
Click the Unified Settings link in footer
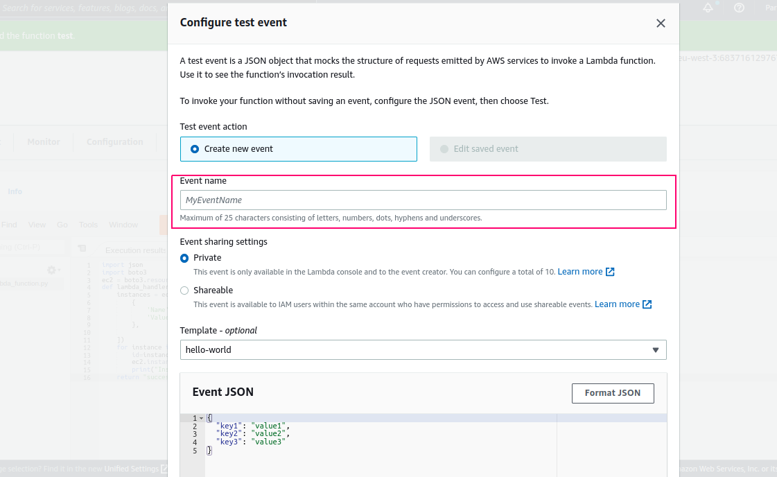(x=131, y=469)
